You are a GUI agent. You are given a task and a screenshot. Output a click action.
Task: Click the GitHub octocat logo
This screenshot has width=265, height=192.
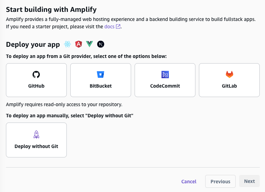pos(36,74)
